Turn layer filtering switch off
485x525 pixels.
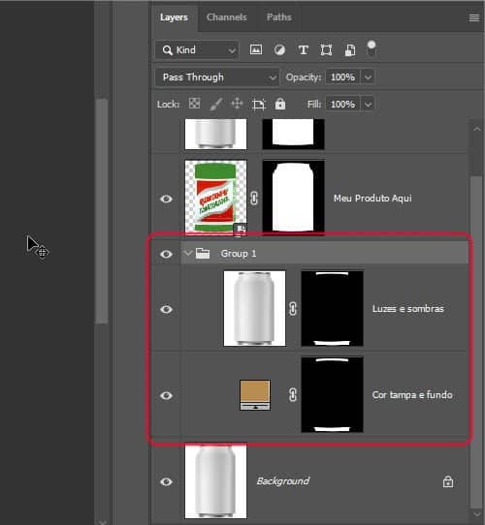372,47
